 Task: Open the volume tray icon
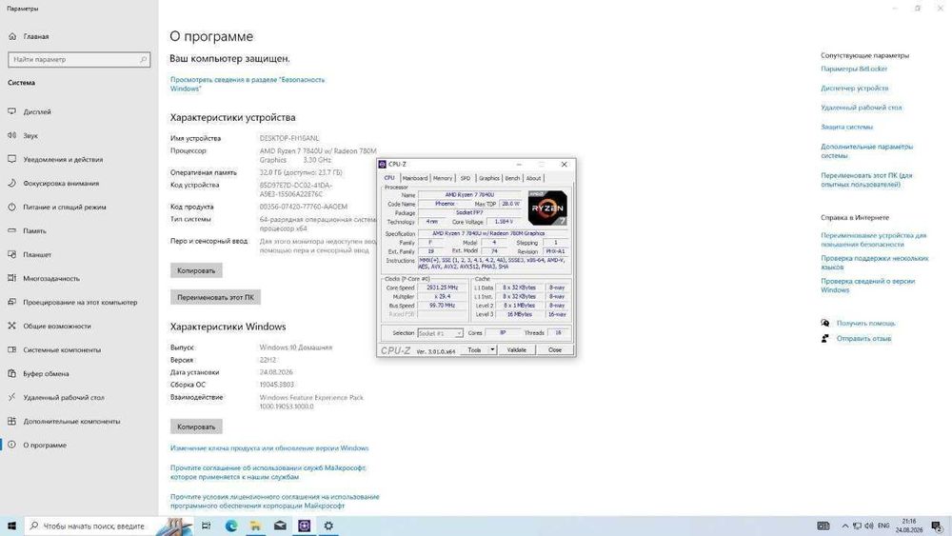869,526
